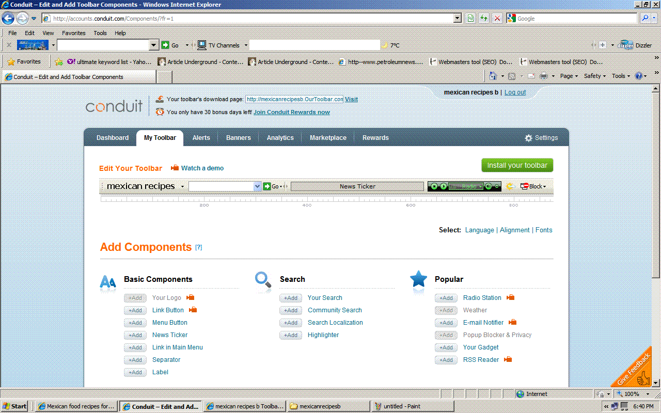Open untitled - Paint from the taskbar
The width and height of the screenshot is (661, 413).
point(413,406)
